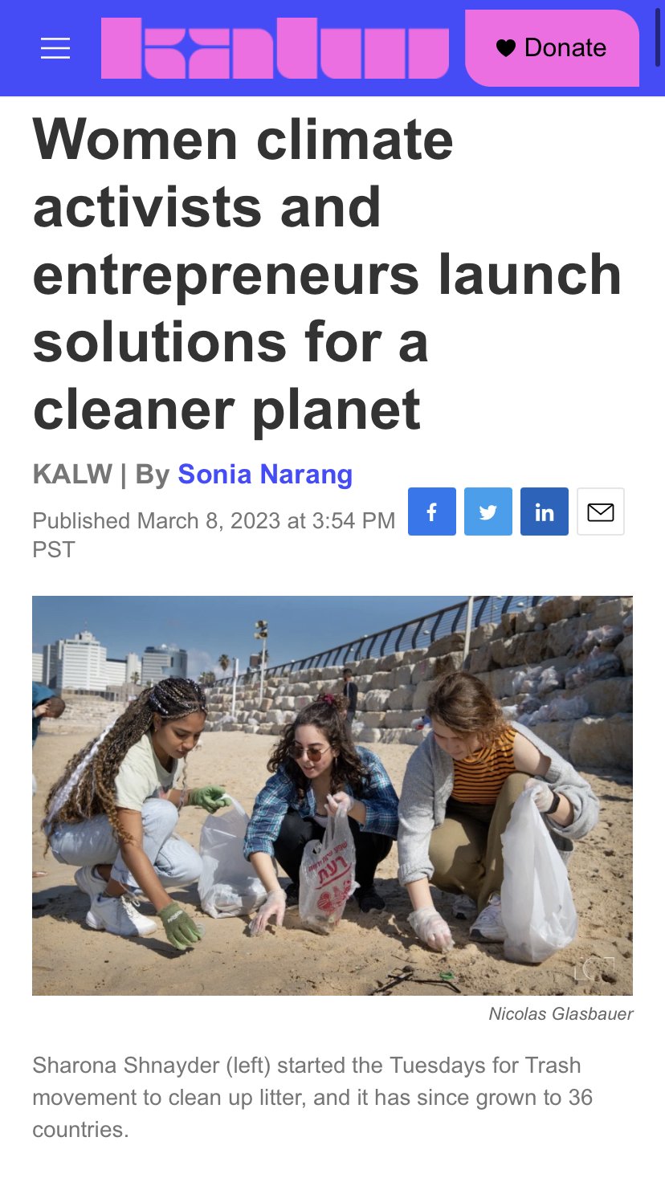
Task: Click the PST timezone text
Action: point(54,550)
